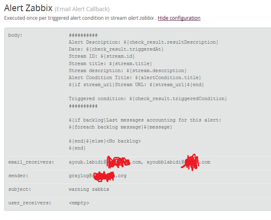Click the user_receivers field label
This screenshot has width=271, height=220.
click(30, 203)
